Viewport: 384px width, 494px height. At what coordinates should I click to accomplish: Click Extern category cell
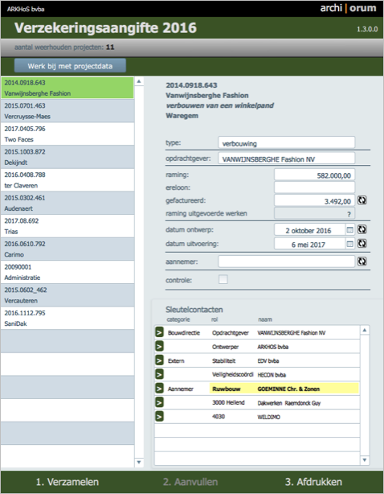click(176, 360)
